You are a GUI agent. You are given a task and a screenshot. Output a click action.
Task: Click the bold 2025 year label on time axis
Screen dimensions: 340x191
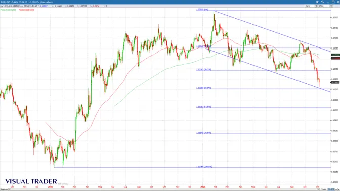click(x=50, y=187)
